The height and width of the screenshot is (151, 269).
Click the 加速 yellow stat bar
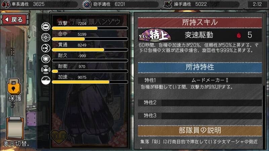(90, 82)
